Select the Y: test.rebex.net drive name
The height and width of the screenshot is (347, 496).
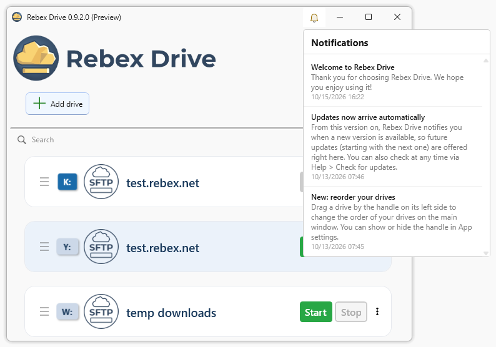[x=162, y=248]
